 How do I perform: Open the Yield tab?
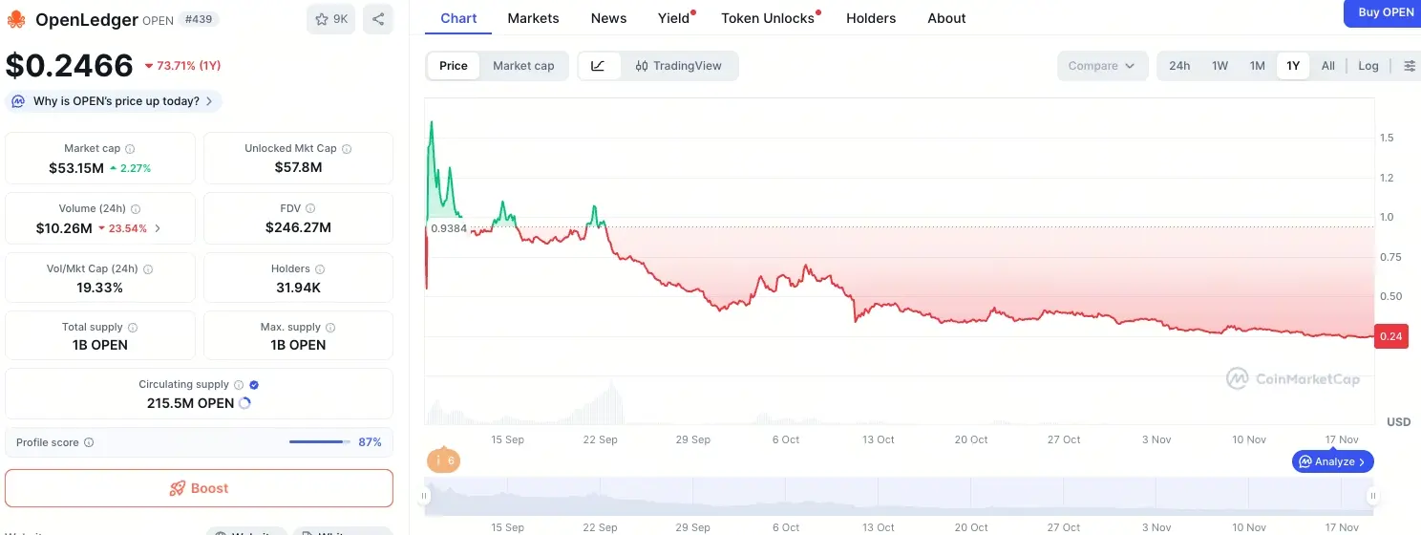pyautogui.click(x=674, y=18)
